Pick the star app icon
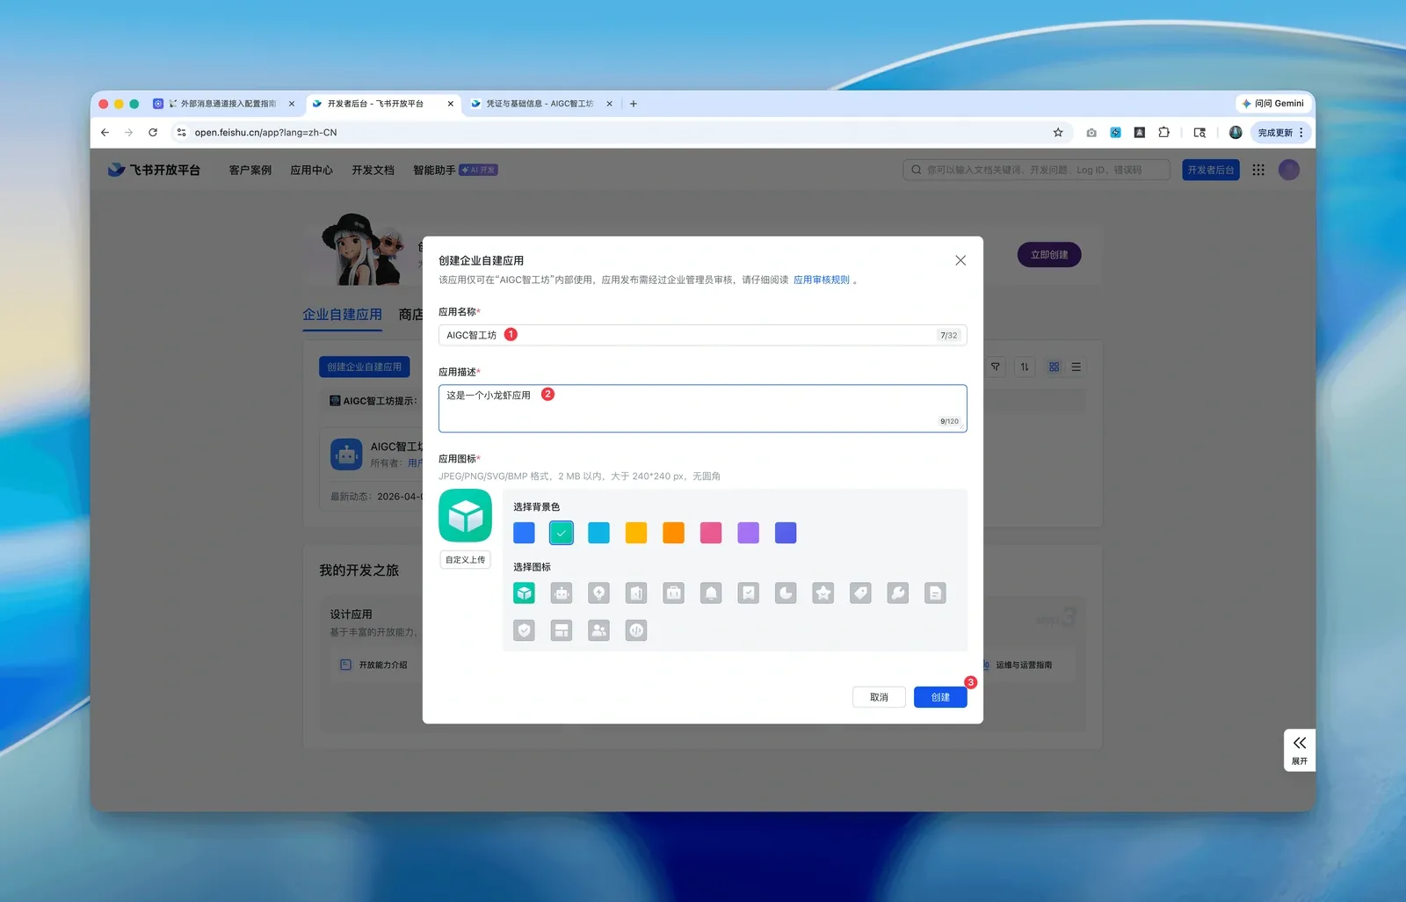Viewport: 1406px width, 902px height. tap(823, 593)
